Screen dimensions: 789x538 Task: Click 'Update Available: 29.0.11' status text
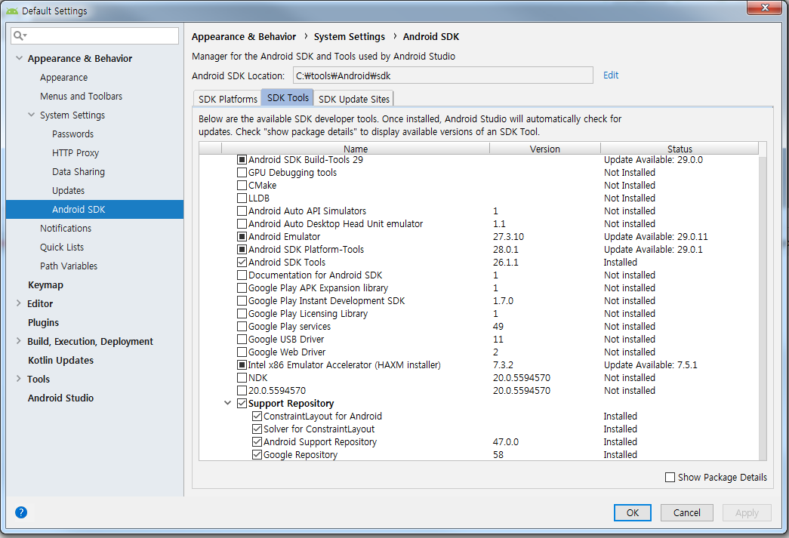click(655, 237)
